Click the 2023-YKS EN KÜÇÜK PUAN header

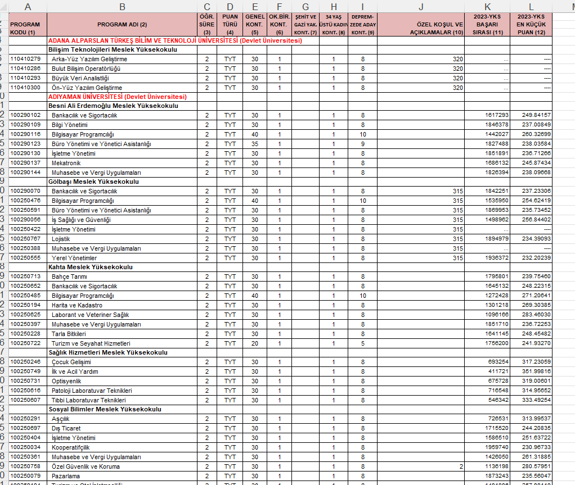(x=531, y=25)
